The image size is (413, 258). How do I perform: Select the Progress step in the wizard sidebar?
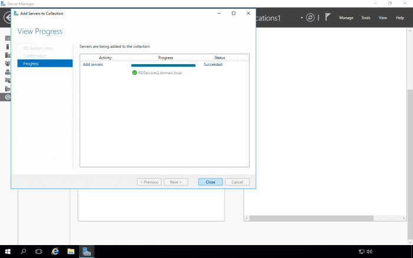[44, 64]
